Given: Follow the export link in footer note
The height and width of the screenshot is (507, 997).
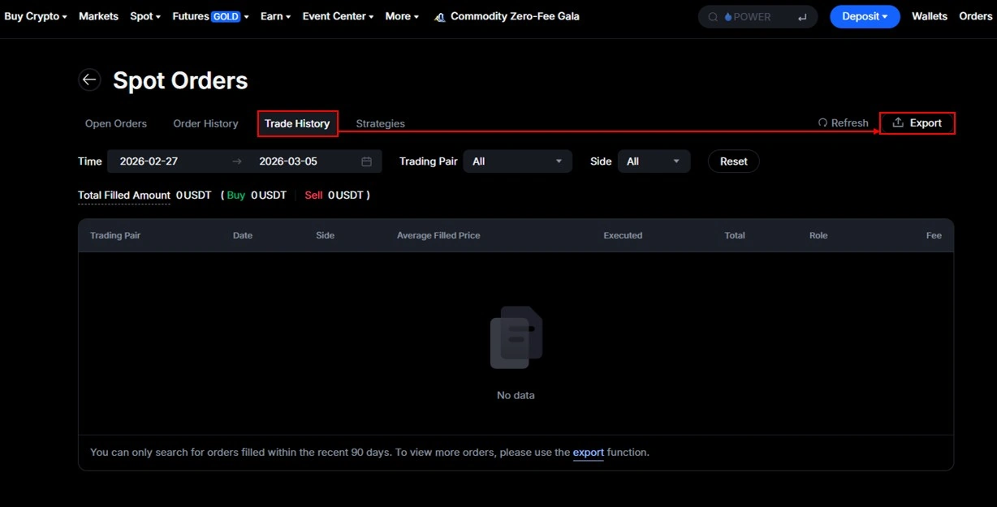Looking at the screenshot, I should (589, 452).
